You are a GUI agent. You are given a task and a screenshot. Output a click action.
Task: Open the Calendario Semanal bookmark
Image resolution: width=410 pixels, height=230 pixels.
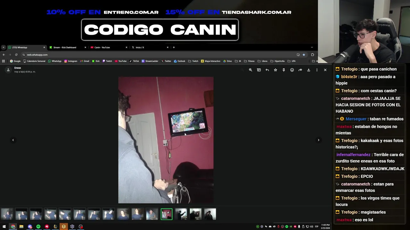click(x=34, y=61)
